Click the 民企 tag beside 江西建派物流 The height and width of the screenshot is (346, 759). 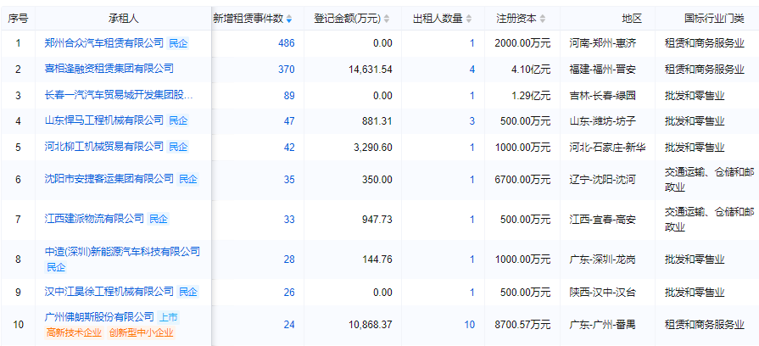click(159, 219)
